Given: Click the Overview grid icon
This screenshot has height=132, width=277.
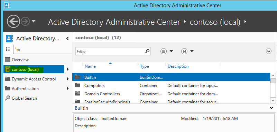Looking at the screenshot, I should click(x=8, y=60).
